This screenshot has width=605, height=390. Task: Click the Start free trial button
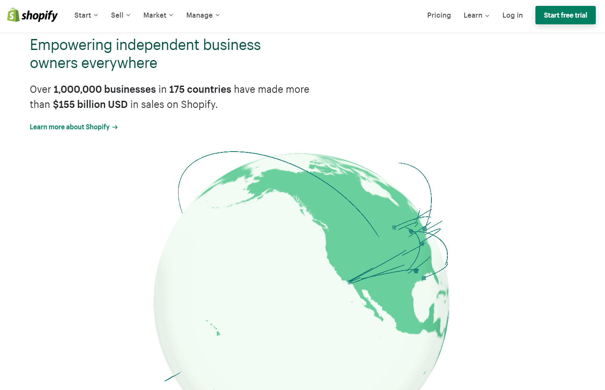(565, 15)
